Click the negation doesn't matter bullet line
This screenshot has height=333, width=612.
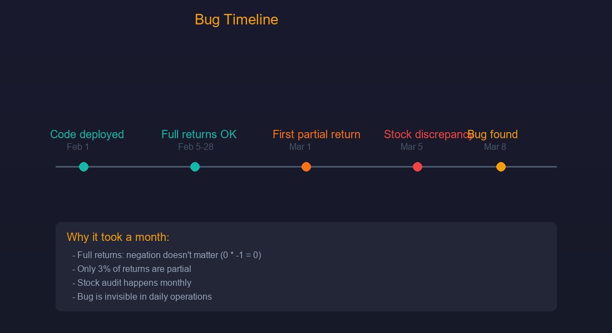167,255
